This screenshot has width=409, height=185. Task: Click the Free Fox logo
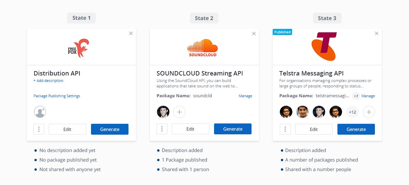(x=78, y=48)
